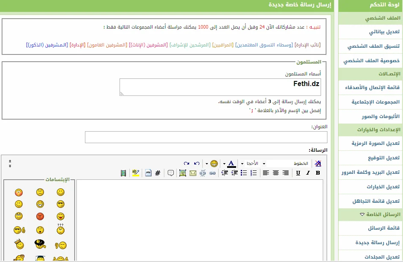Open the text color dropdown arrow
403x262 pixels.
click(224, 164)
